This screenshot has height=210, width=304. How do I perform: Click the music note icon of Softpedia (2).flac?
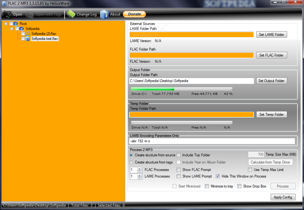click(28, 34)
